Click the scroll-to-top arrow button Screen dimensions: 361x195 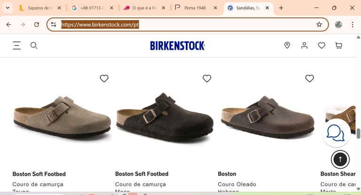(x=340, y=159)
